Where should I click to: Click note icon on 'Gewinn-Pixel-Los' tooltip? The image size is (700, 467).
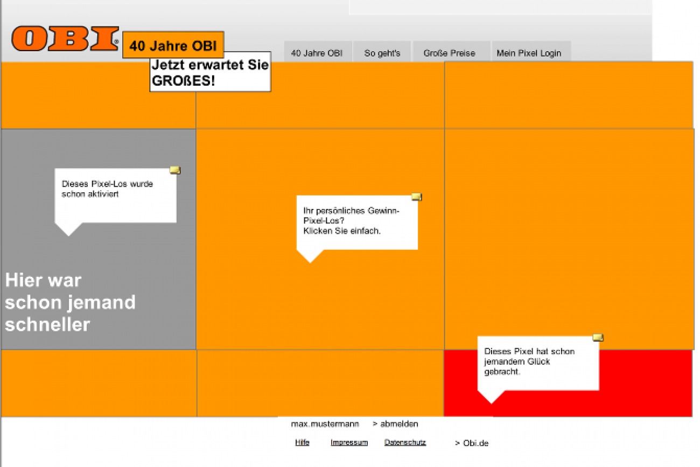[x=416, y=197]
